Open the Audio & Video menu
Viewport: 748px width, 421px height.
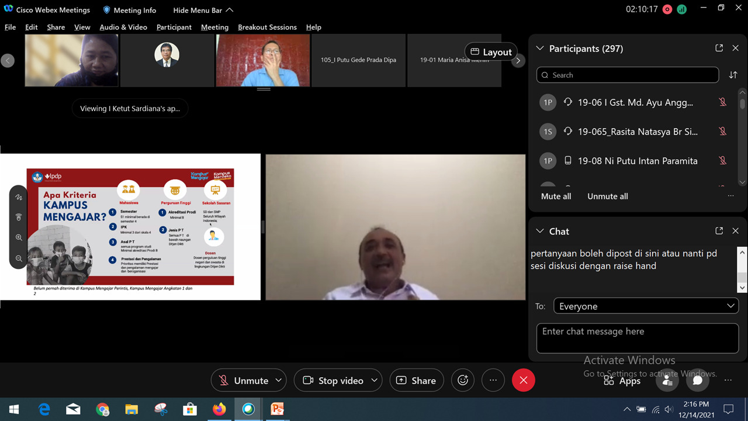tap(123, 27)
